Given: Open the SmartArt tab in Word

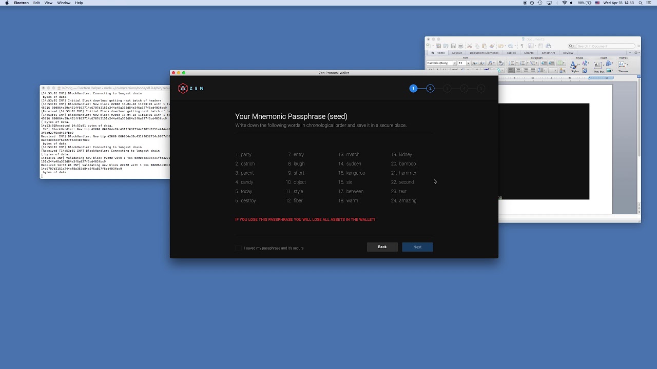Looking at the screenshot, I should pyautogui.click(x=548, y=53).
